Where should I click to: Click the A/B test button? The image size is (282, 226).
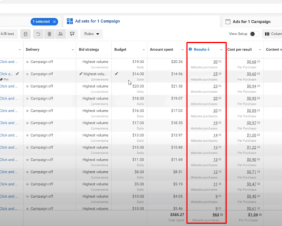(7, 34)
